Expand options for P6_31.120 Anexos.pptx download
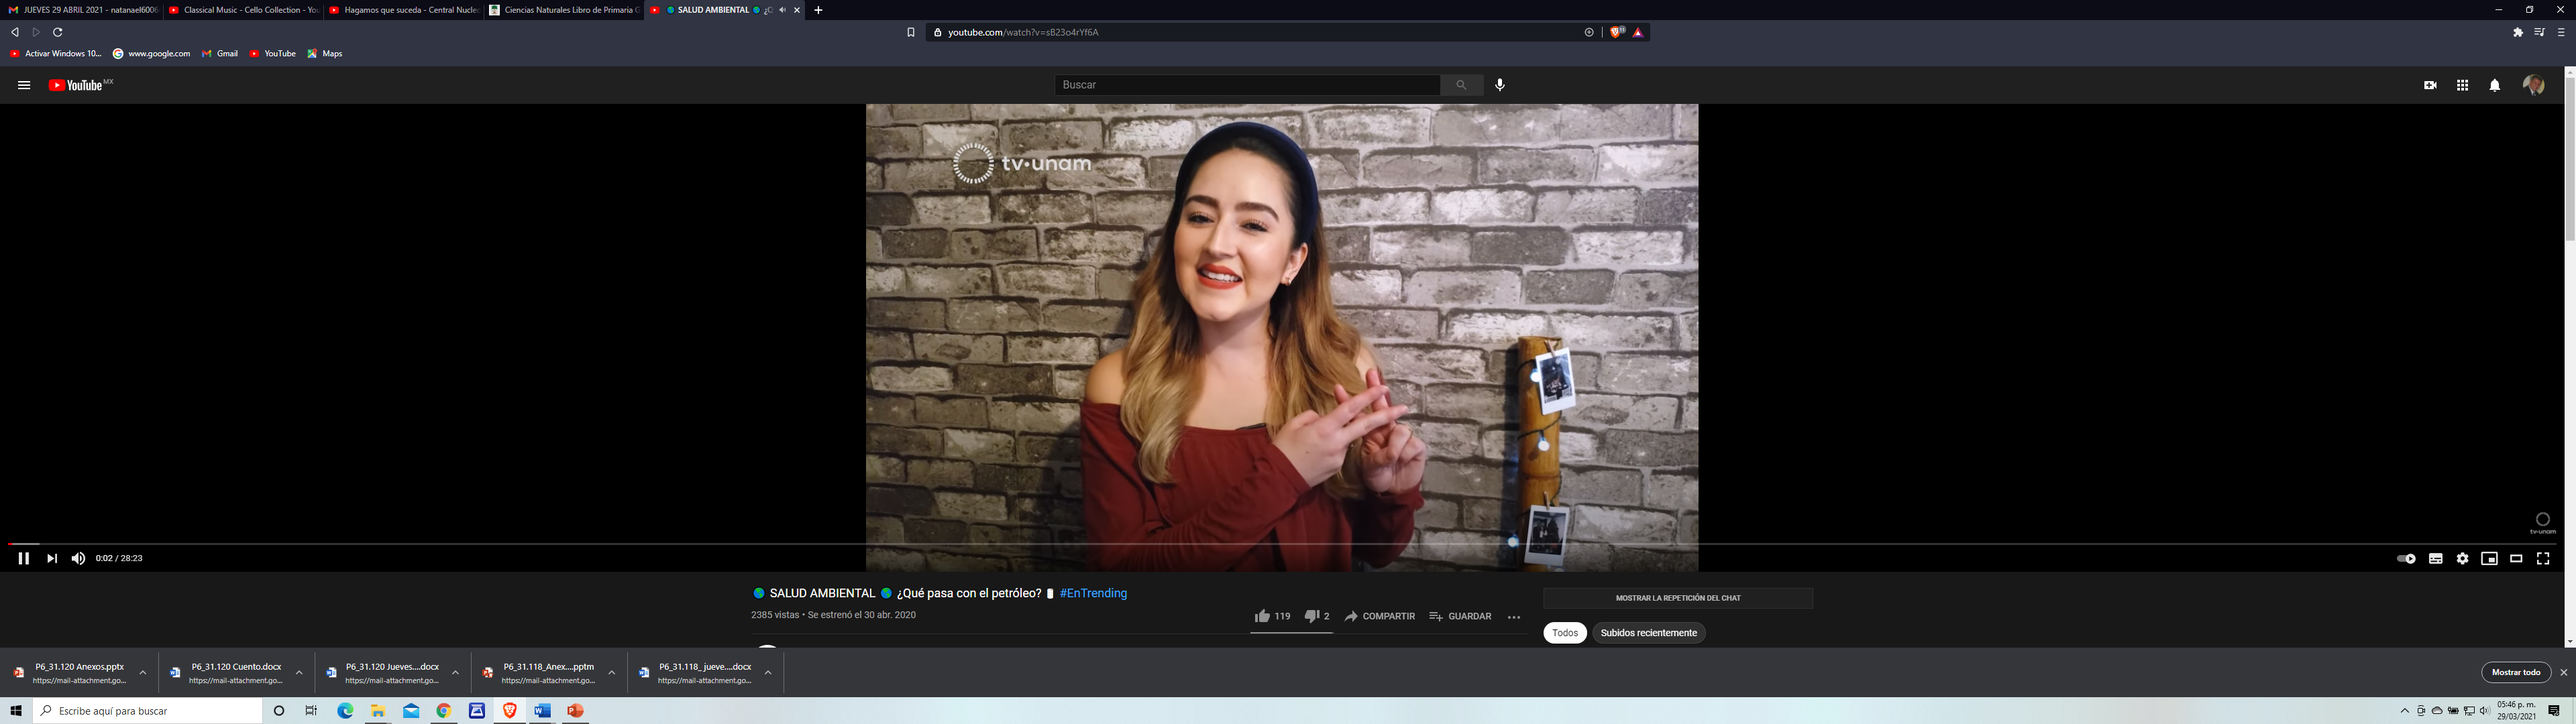The height and width of the screenshot is (724, 2576). point(142,673)
